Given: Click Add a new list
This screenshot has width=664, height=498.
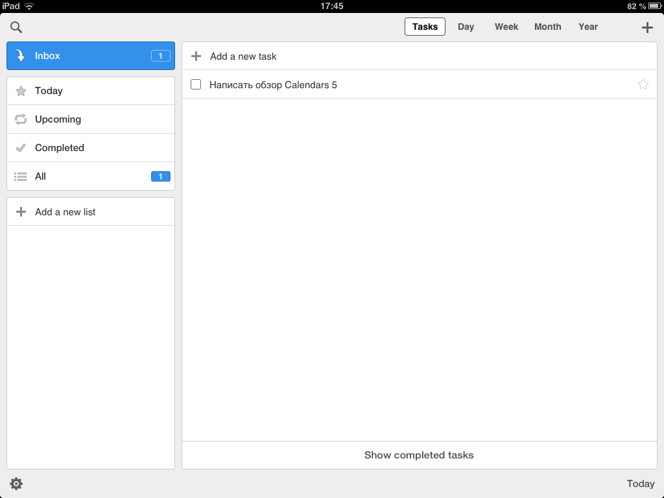Looking at the screenshot, I should [91, 212].
